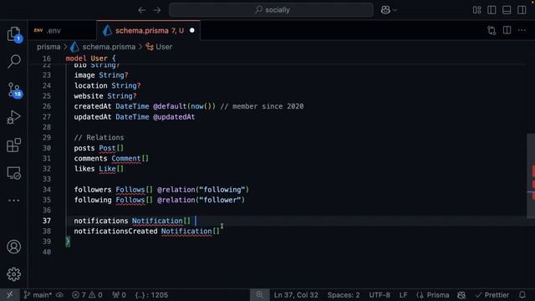Change the LF end-of-line sequence
Screen dimensions: 535x301
pos(403,295)
